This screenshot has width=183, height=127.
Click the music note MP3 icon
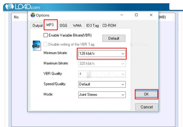pyautogui.click(x=36, y=46)
